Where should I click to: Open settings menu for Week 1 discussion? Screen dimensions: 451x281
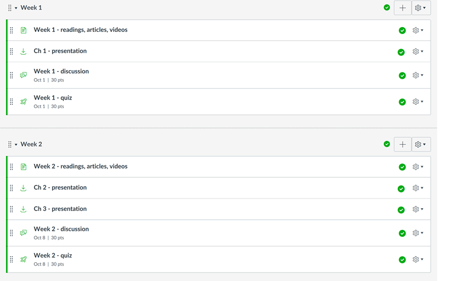click(x=419, y=75)
